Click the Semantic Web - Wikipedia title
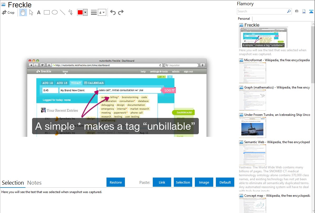The image size is (315, 213). pos(277,142)
